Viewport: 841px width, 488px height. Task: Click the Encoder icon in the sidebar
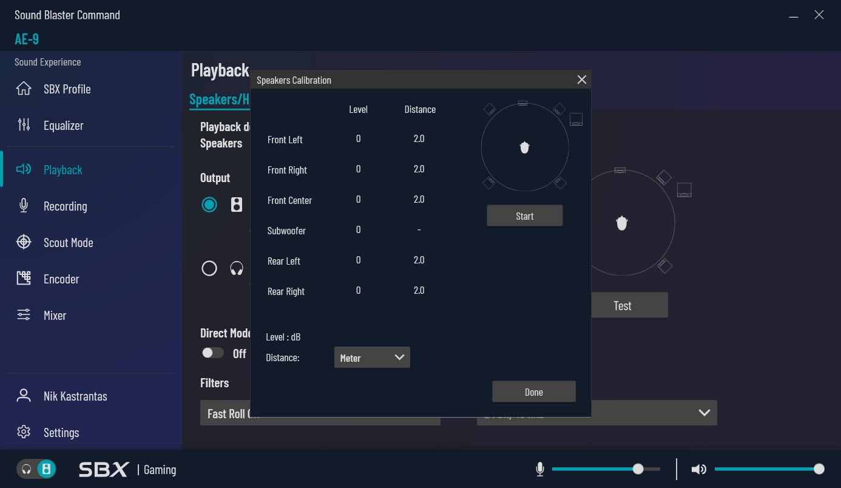[x=24, y=279]
